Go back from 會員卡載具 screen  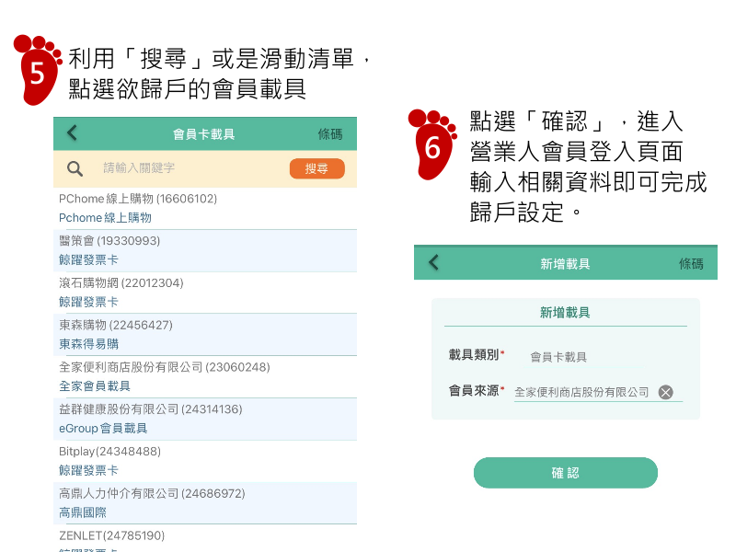72,133
